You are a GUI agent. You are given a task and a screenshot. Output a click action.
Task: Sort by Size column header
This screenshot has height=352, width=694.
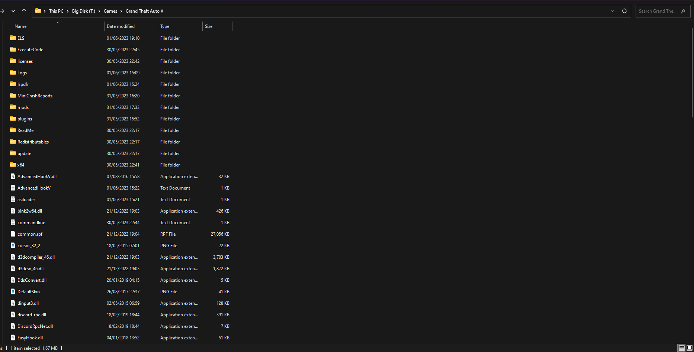click(209, 26)
